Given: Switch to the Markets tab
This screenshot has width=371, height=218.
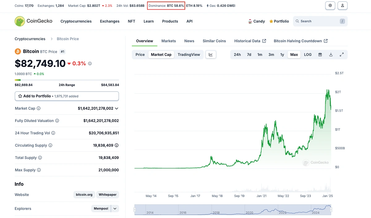Looking at the screenshot, I should click(168, 41).
